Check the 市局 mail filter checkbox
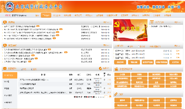The width and height of the screenshot is (185, 109). pyautogui.click(x=21, y=69)
